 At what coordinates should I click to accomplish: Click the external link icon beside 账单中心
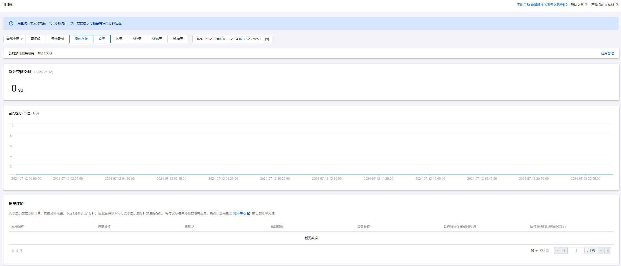249,213
